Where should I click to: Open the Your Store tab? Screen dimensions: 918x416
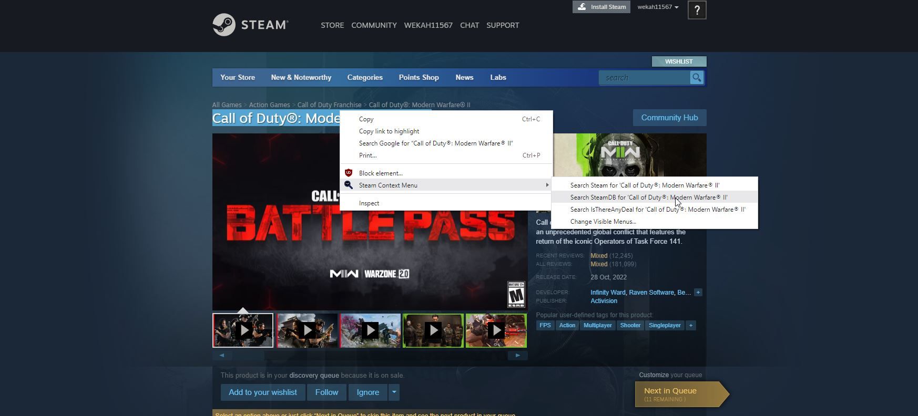[238, 78]
